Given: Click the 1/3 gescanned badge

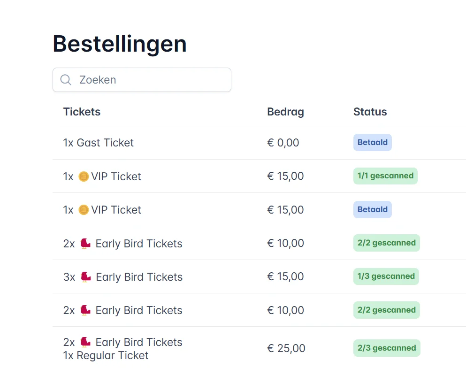Looking at the screenshot, I should point(386,276).
